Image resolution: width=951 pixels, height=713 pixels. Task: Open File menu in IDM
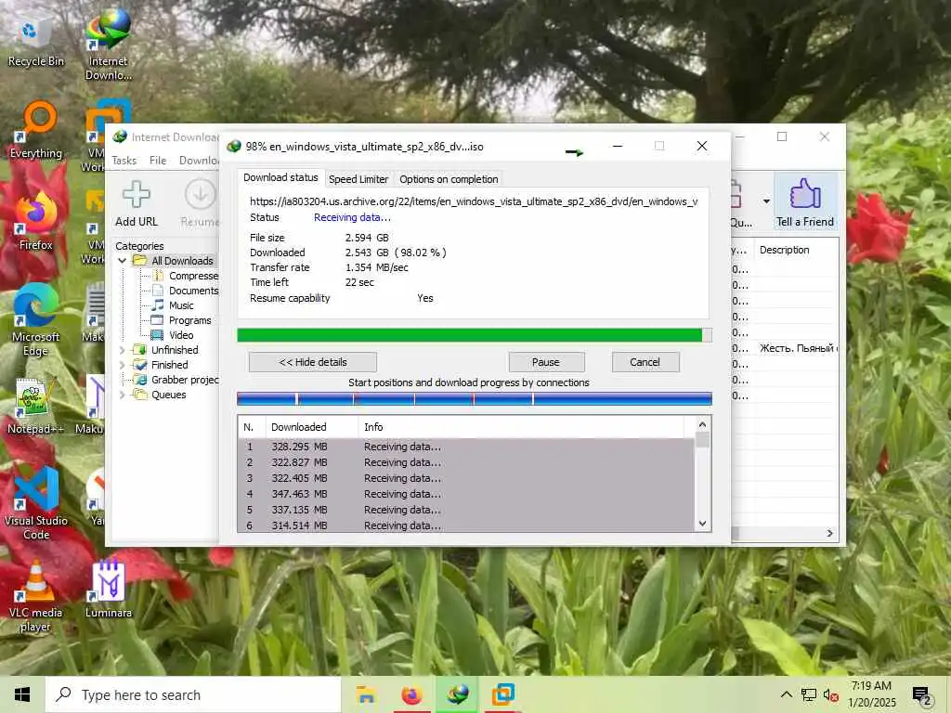tap(158, 160)
